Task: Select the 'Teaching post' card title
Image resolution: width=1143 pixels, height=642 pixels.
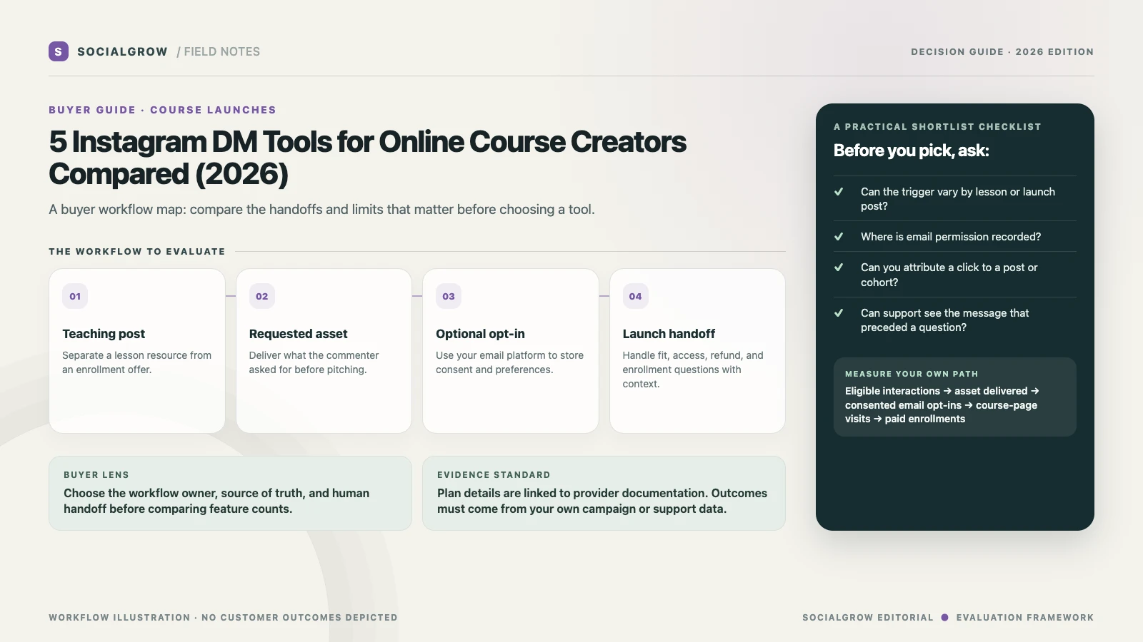Action: (104, 334)
